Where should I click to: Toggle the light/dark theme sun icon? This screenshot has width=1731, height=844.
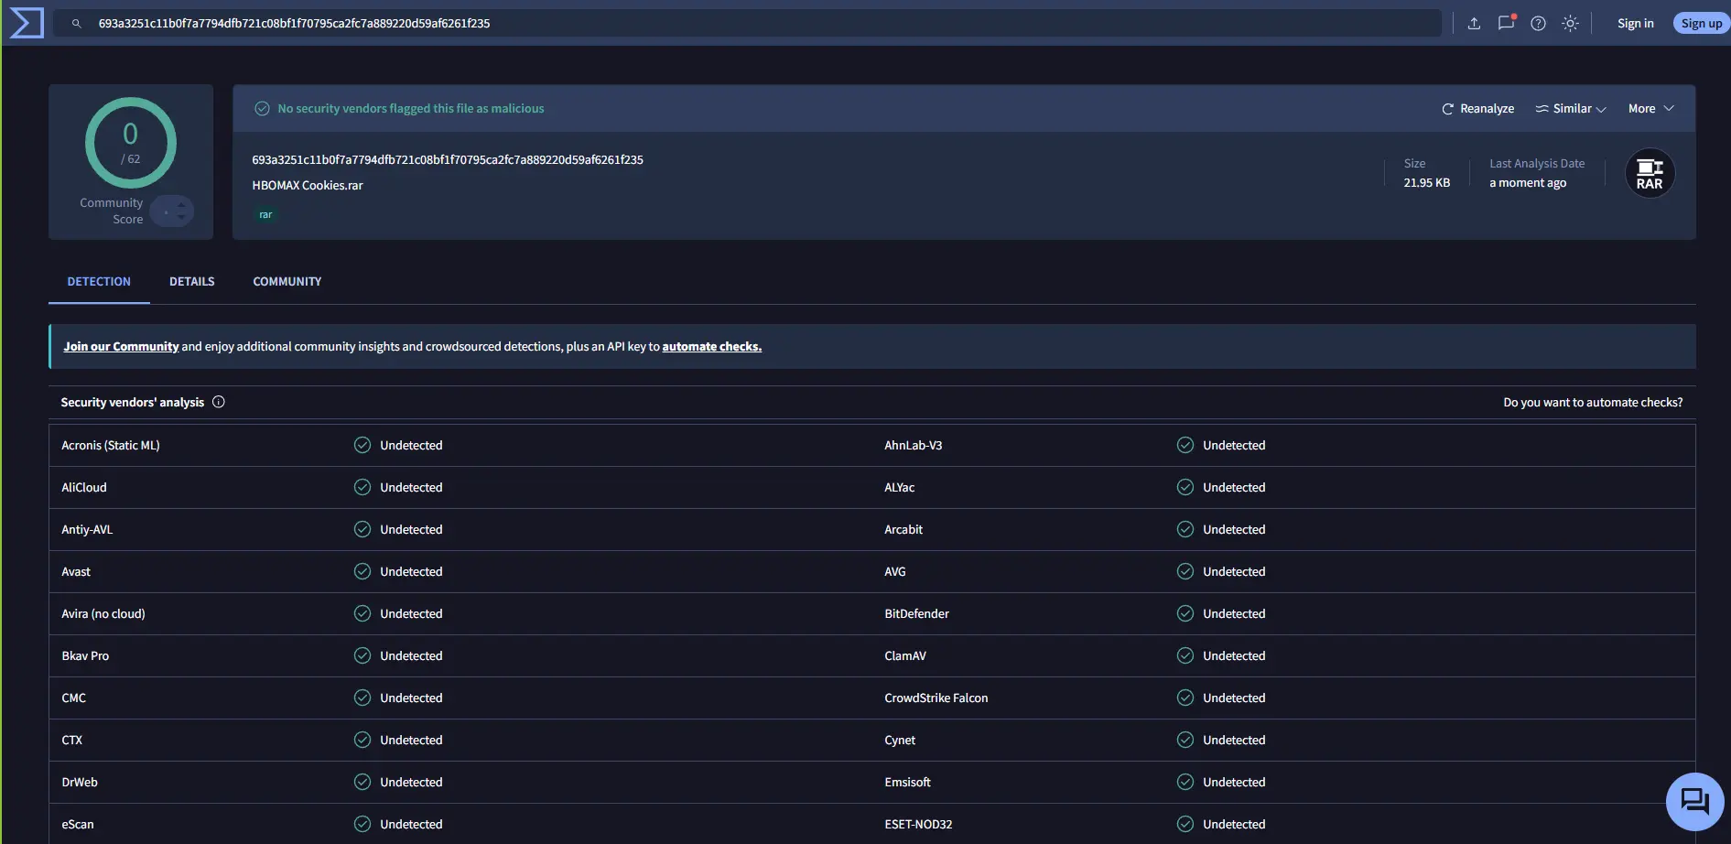point(1570,24)
